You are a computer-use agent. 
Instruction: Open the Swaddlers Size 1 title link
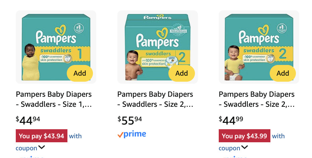(x=54, y=99)
